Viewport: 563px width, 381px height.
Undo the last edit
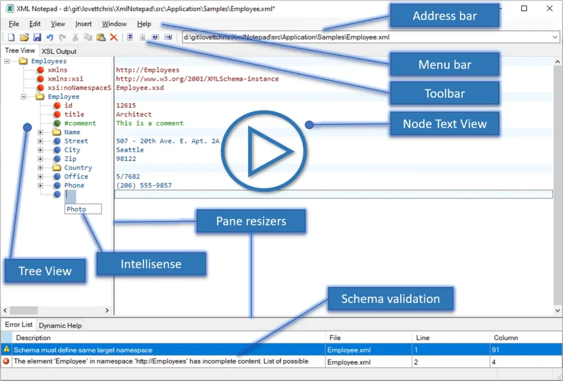[x=49, y=37]
